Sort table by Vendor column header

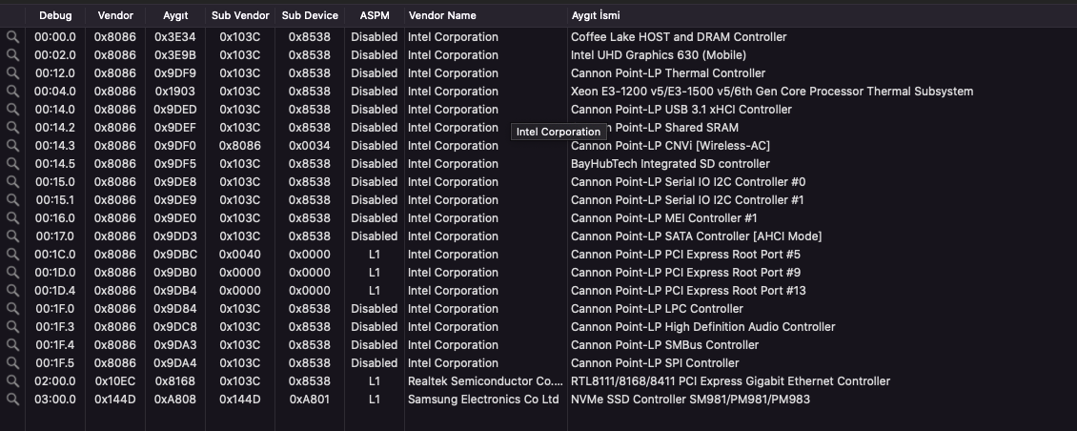coord(114,15)
